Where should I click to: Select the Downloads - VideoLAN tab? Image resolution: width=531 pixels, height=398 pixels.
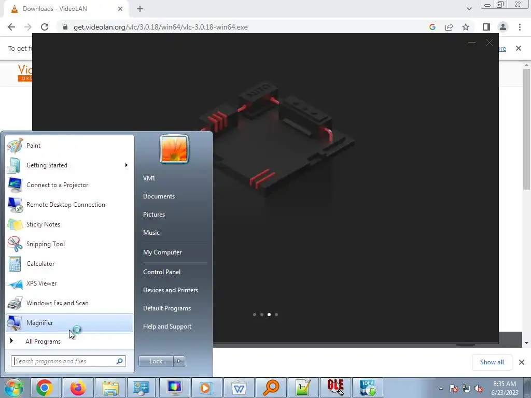point(66,9)
